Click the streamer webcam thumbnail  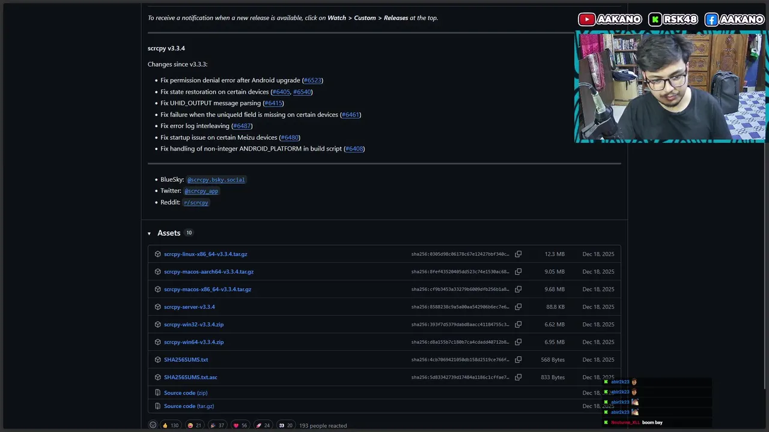coord(670,87)
